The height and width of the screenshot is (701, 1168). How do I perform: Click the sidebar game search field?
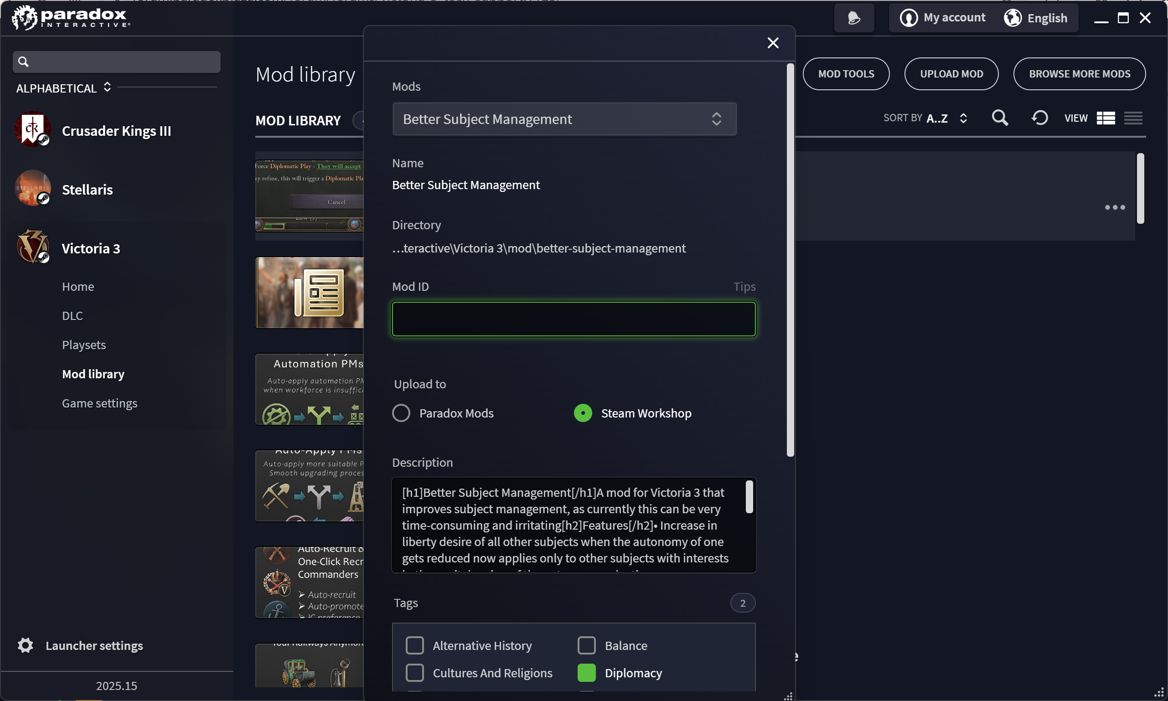click(x=117, y=62)
